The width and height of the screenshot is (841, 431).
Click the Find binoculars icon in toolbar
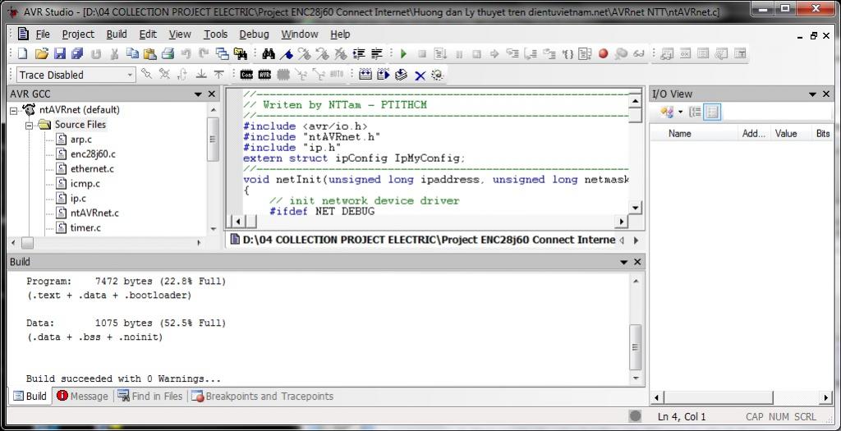(268, 54)
